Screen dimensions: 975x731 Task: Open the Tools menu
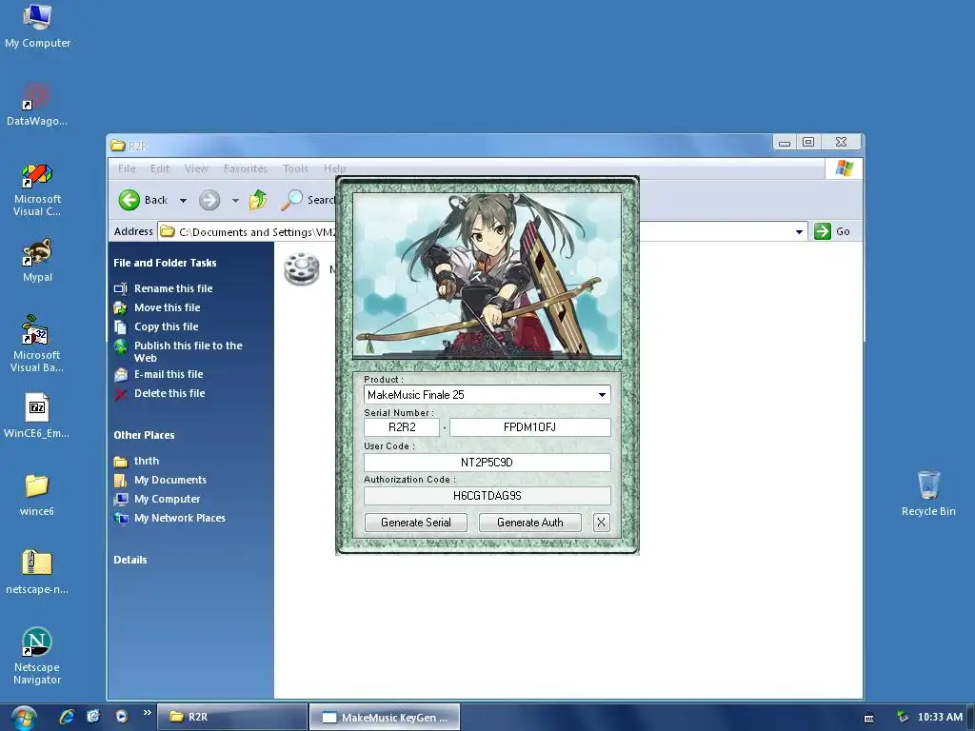pyautogui.click(x=295, y=168)
